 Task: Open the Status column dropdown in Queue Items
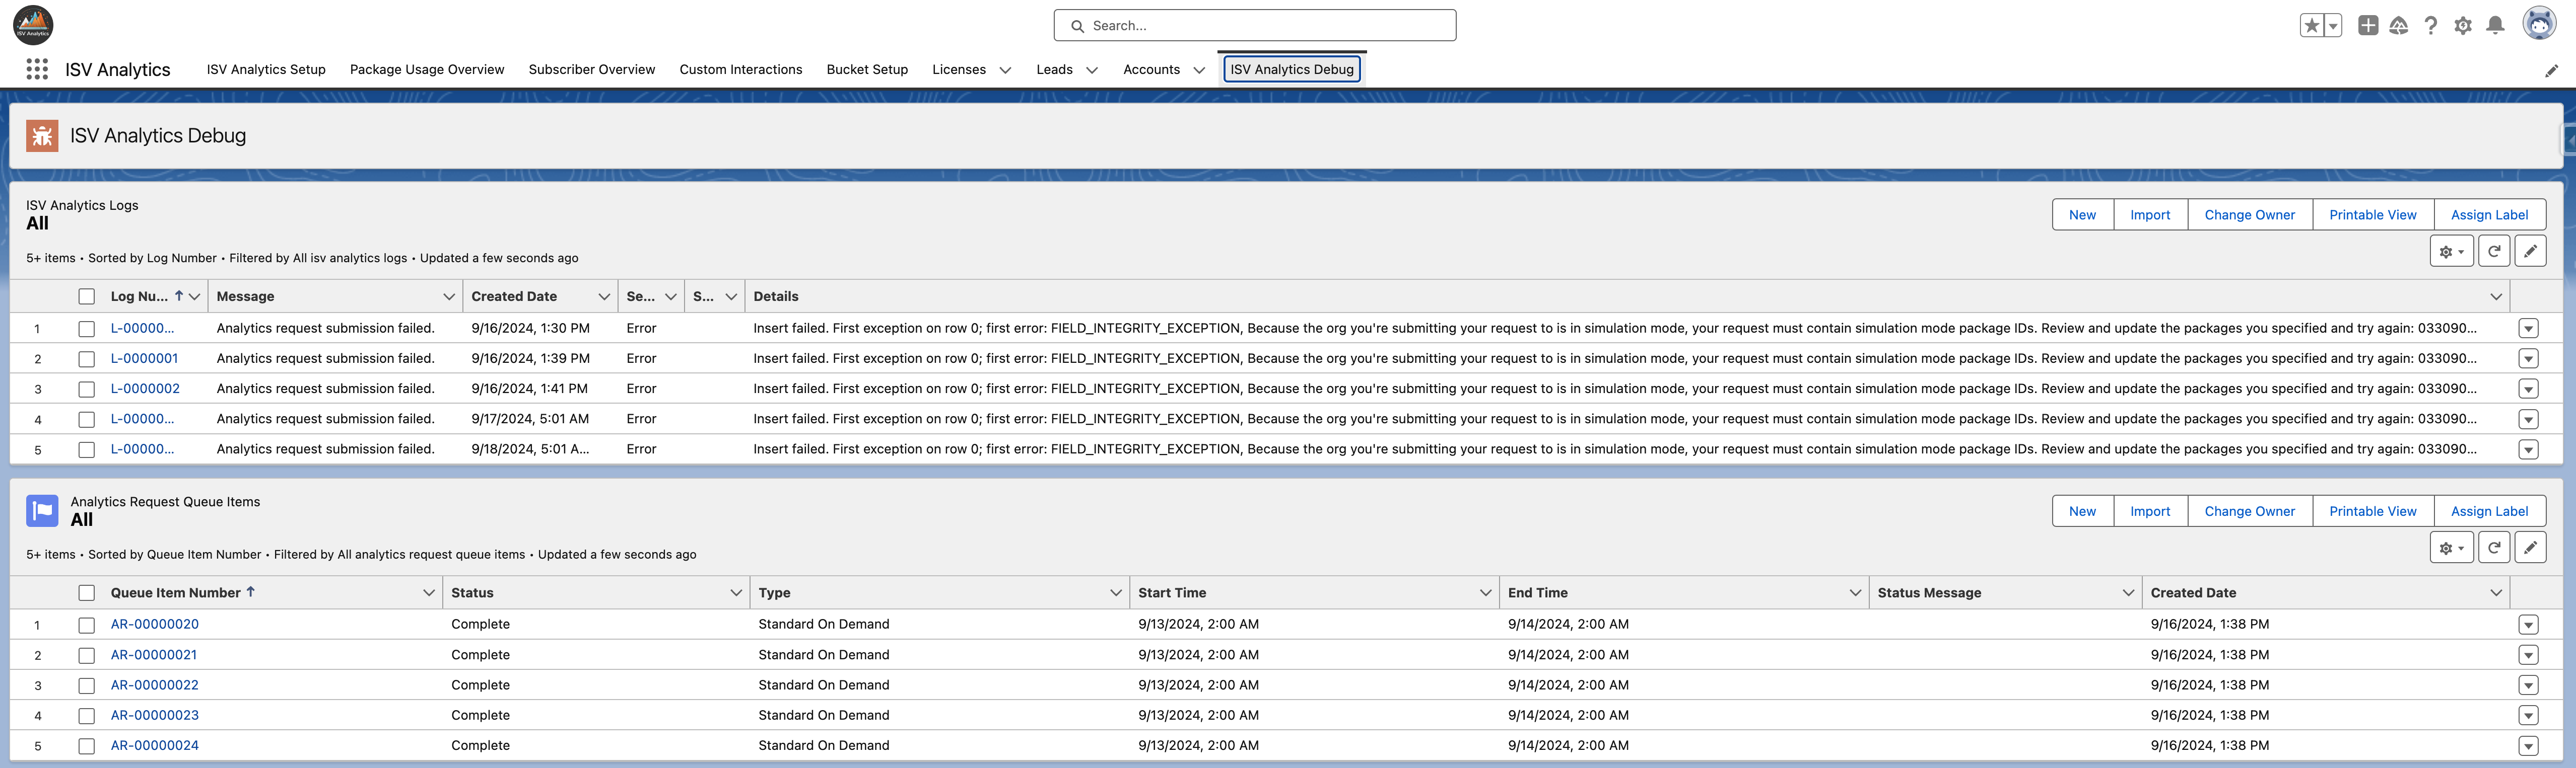(x=736, y=592)
